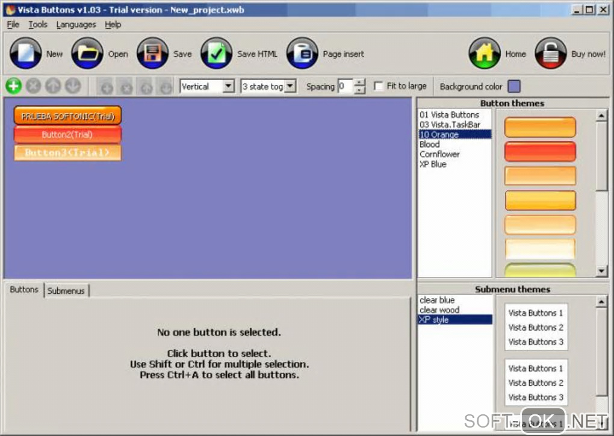Open the Languages menu
Screen dimensions: 614x436
coord(76,25)
